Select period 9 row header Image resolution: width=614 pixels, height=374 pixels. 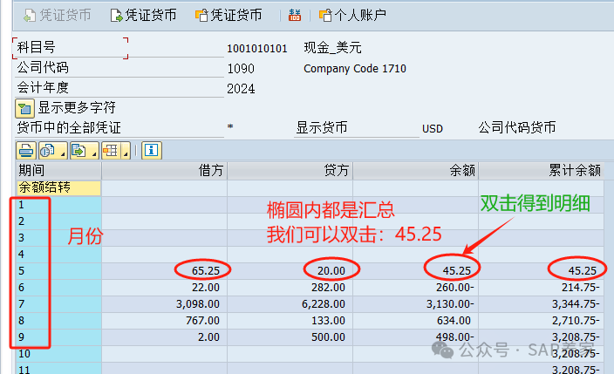point(58,337)
